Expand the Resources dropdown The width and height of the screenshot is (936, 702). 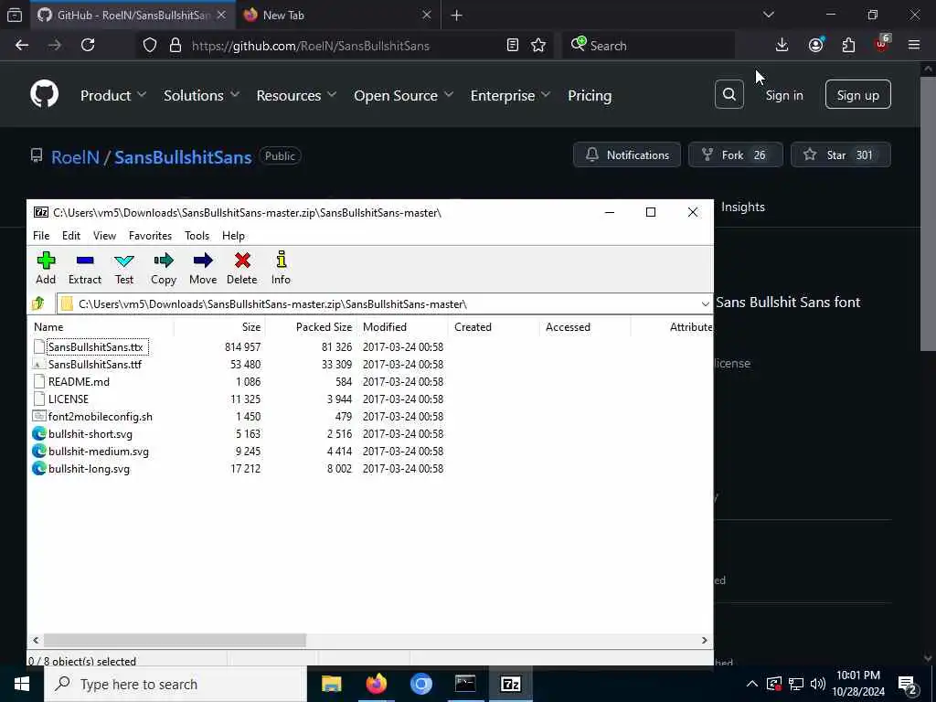296,95
